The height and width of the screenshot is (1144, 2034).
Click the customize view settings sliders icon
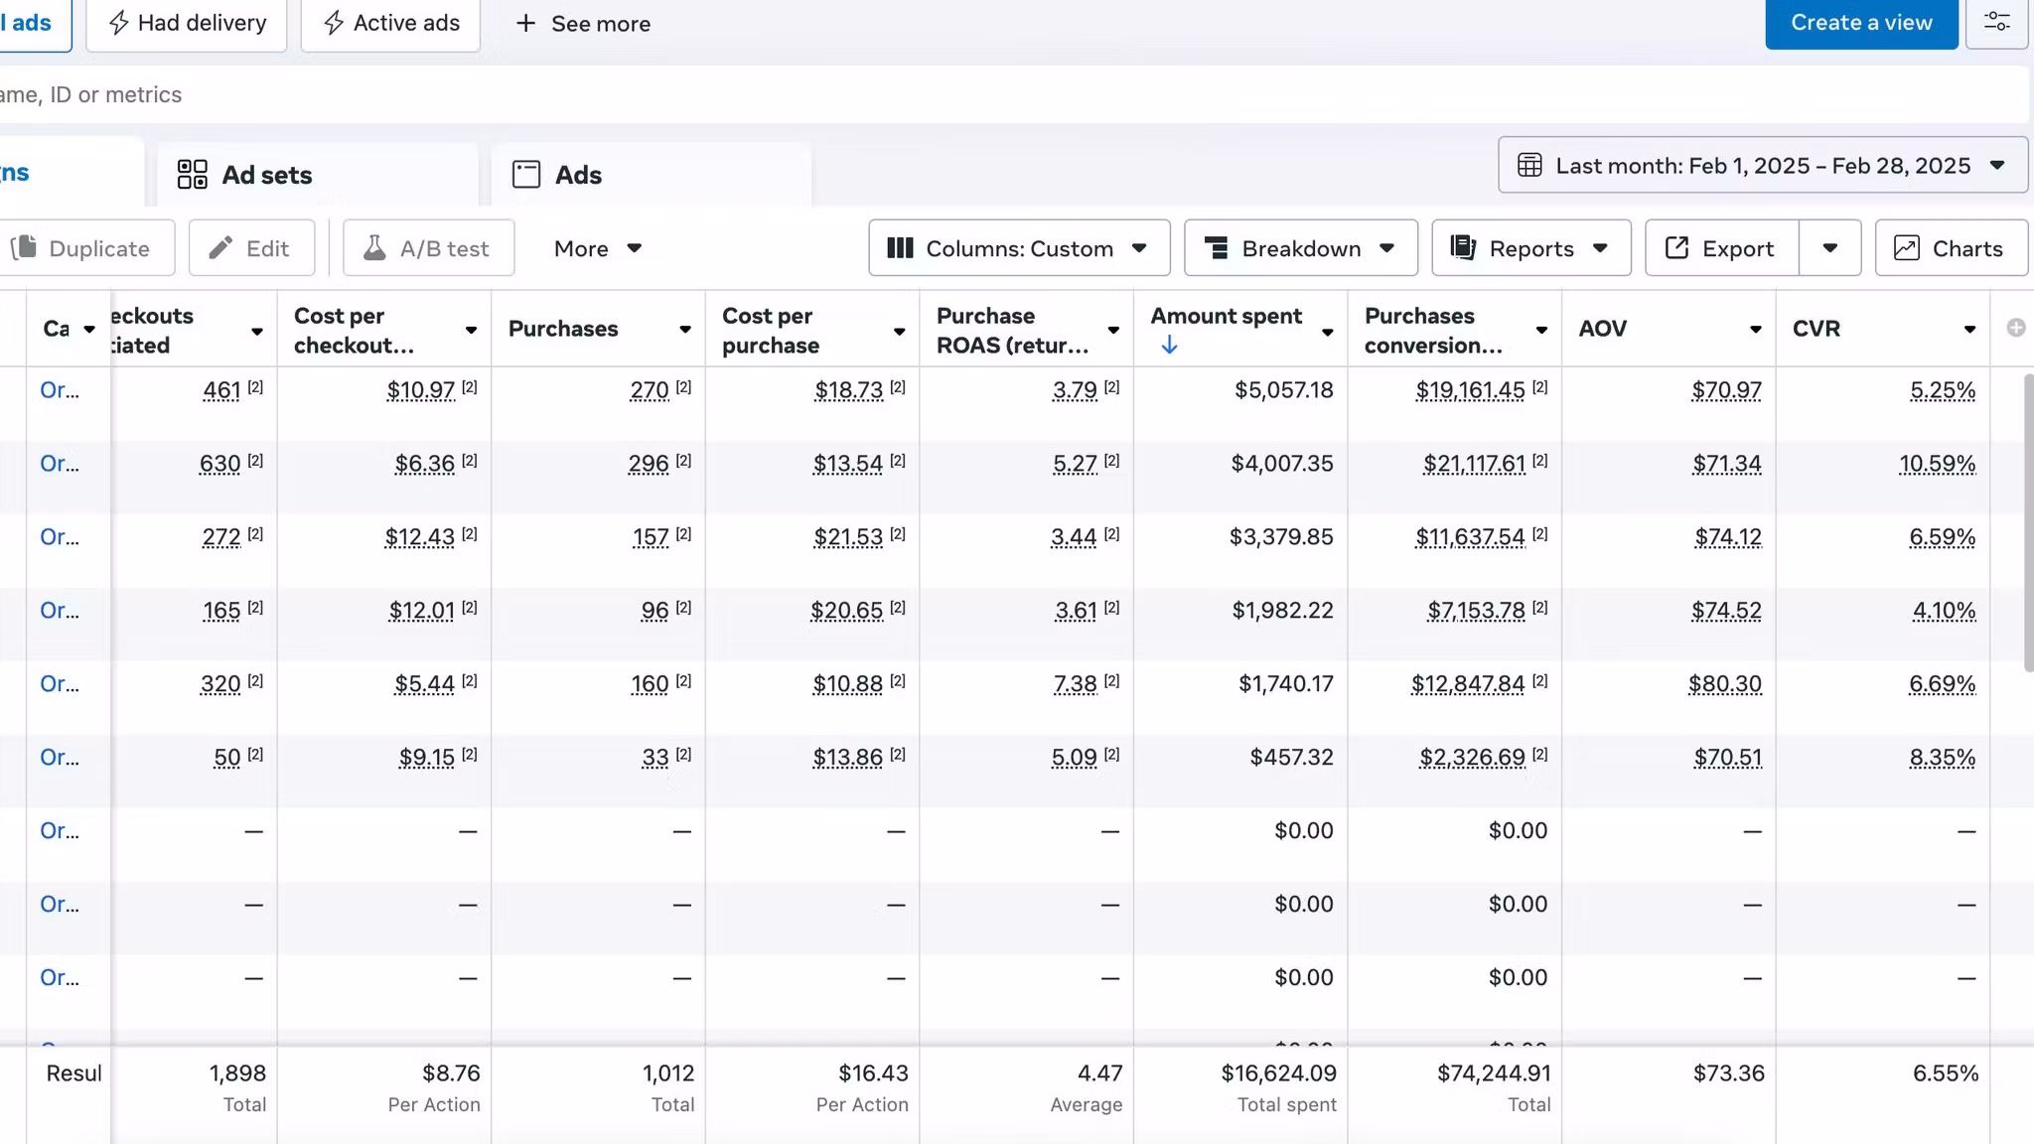pos(1996,23)
